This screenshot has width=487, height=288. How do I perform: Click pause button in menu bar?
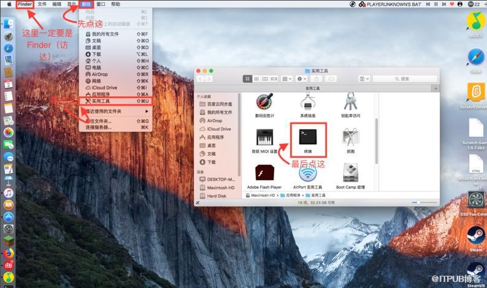[436, 4]
